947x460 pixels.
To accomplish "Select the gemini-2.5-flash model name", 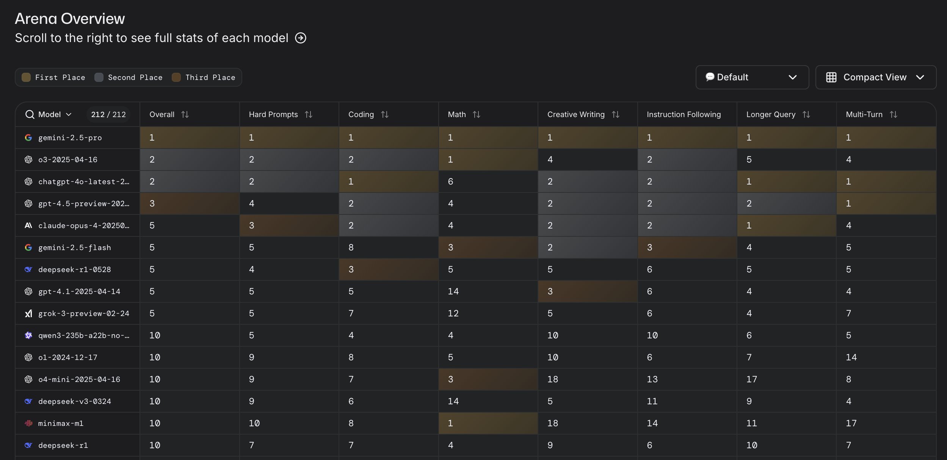I will (x=75, y=247).
